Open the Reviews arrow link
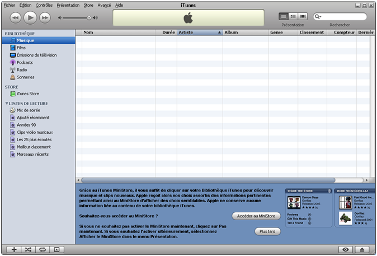This screenshot has width=377, height=256. [x=309, y=215]
